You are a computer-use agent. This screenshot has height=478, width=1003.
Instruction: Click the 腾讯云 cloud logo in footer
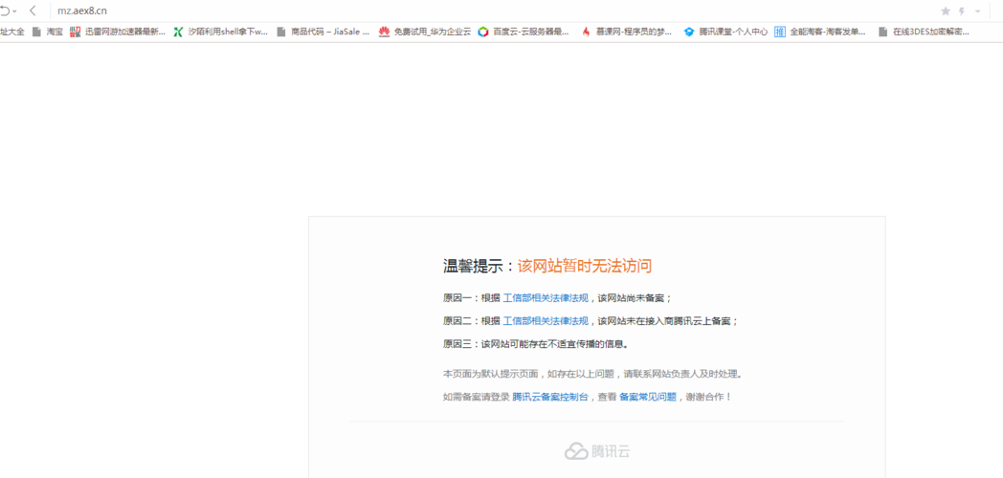click(x=597, y=451)
